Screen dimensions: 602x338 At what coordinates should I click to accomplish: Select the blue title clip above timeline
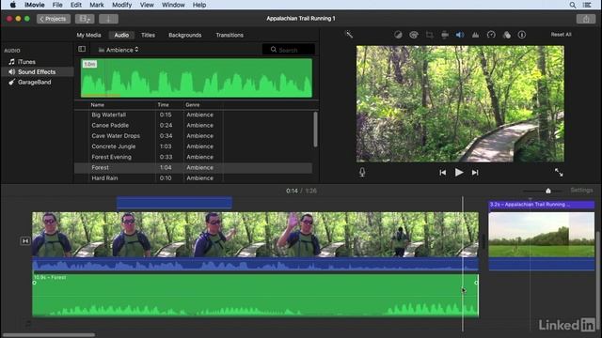[174, 203]
